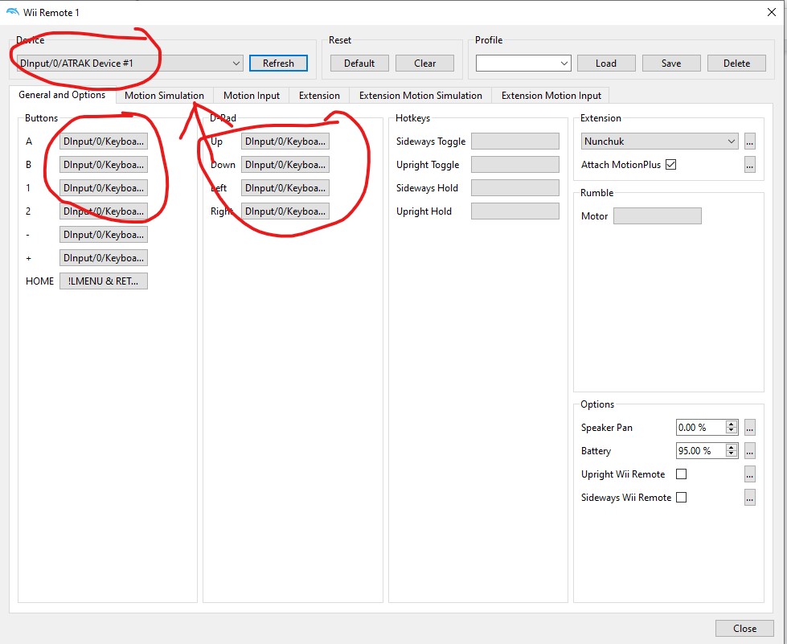Open advanced settings for Battery

click(x=749, y=451)
